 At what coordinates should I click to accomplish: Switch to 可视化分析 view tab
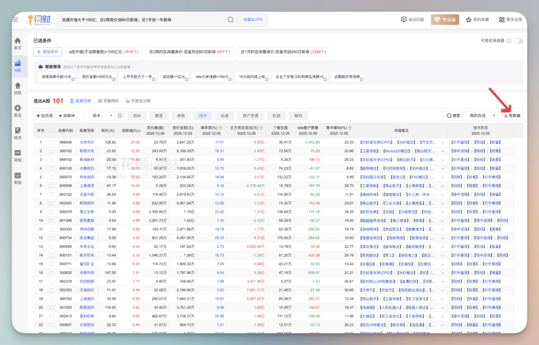(138, 101)
